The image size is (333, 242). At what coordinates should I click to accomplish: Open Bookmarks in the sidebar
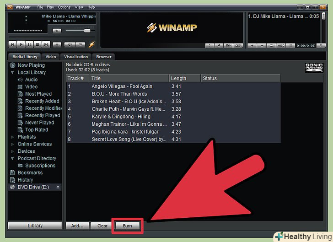30,173
